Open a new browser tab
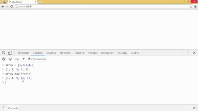The width and height of the screenshot is (198, 111). [40, 2]
